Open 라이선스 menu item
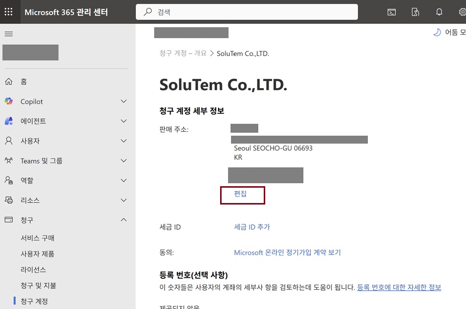Viewport: 466px width, 309px height. [33, 269]
